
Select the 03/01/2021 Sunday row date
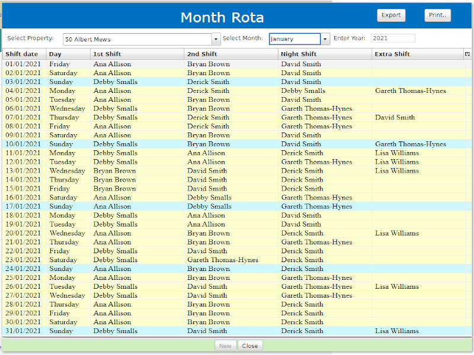(x=23, y=82)
